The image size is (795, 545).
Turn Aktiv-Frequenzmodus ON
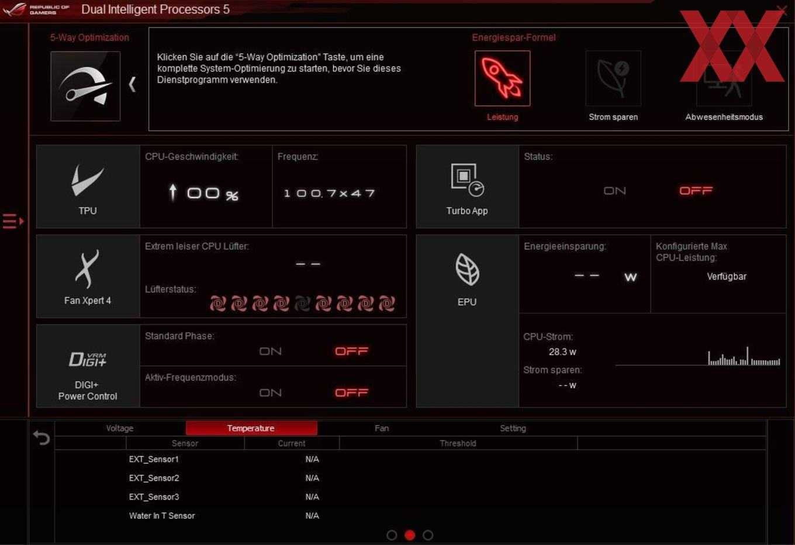coord(270,393)
